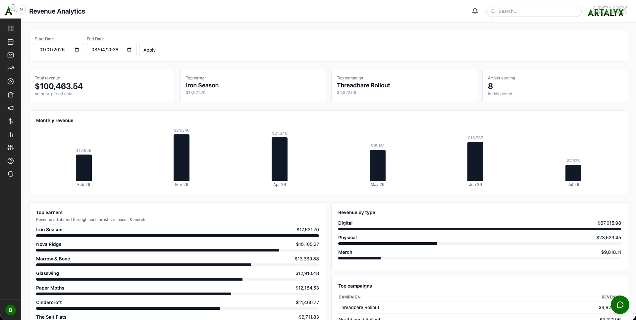Click the Apr 26 revenue bar
Screen dimensions: 636x320
(x=280, y=159)
